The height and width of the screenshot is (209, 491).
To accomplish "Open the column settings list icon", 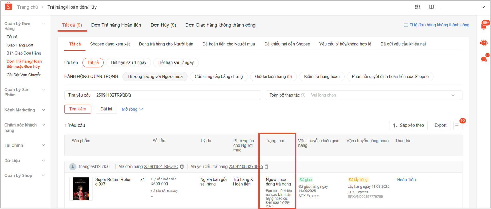I will click(x=457, y=125).
